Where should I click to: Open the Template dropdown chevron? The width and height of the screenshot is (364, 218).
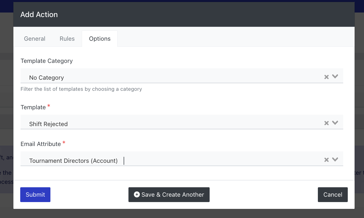[335, 123]
